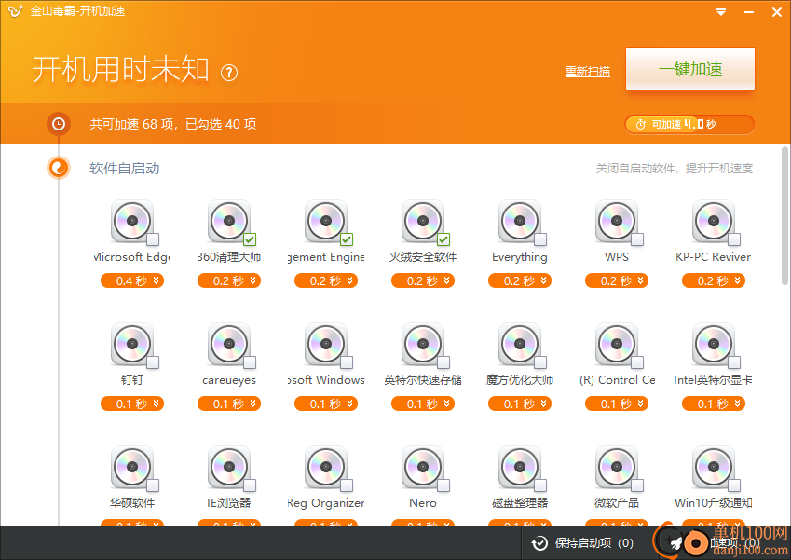Check the Intel英特尔显卡 checkbox
This screenshot has height=560, width=791.
click(734, 362)
